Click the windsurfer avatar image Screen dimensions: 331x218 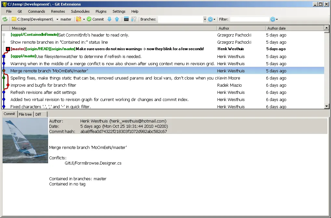[25, 140]
